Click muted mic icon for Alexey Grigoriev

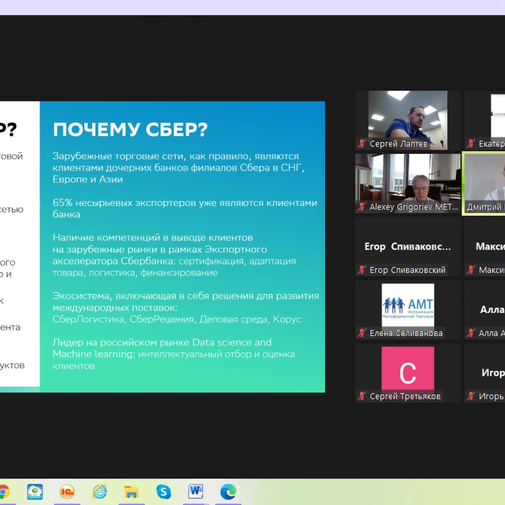pos(362,207)
